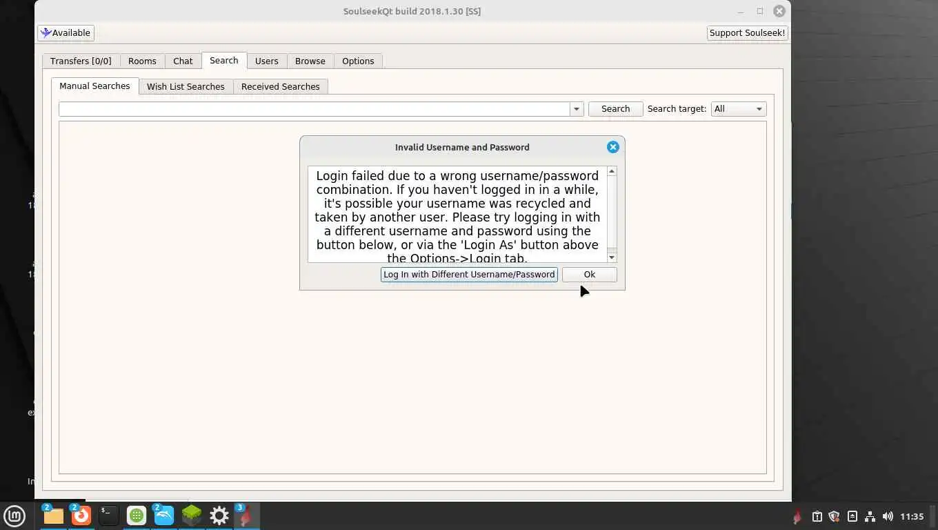Open the Linux Mint start menu

click(x=14, y=516)
